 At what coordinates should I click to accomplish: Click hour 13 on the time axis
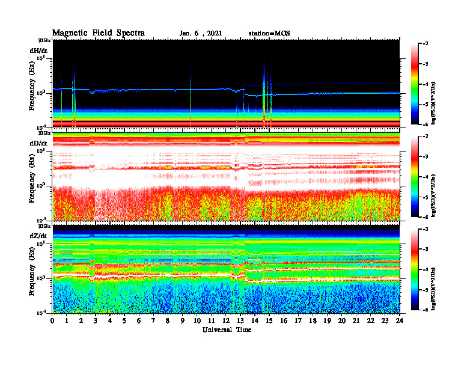point(240,321)
